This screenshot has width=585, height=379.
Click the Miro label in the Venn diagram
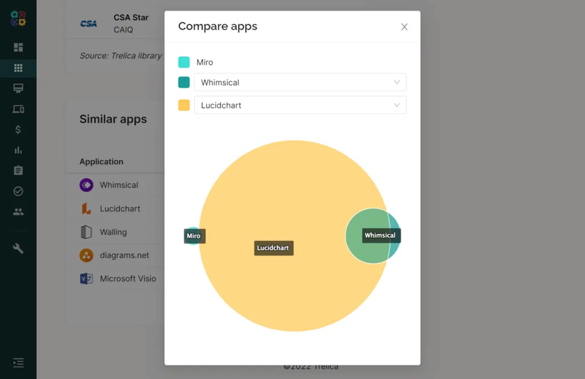point(194,236)
